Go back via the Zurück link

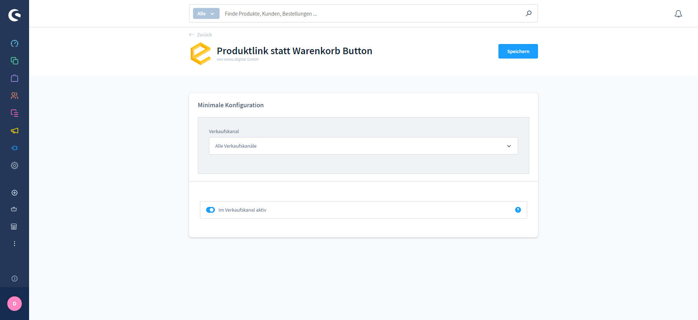coord(200,35)
